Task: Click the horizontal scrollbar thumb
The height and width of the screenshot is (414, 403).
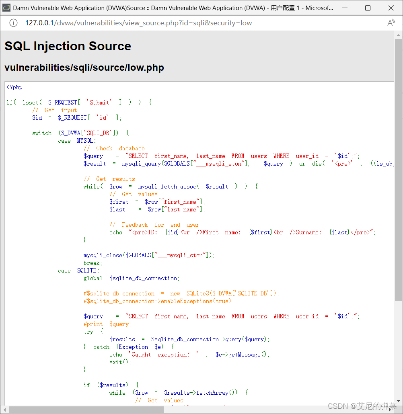Action: (86, 410)
